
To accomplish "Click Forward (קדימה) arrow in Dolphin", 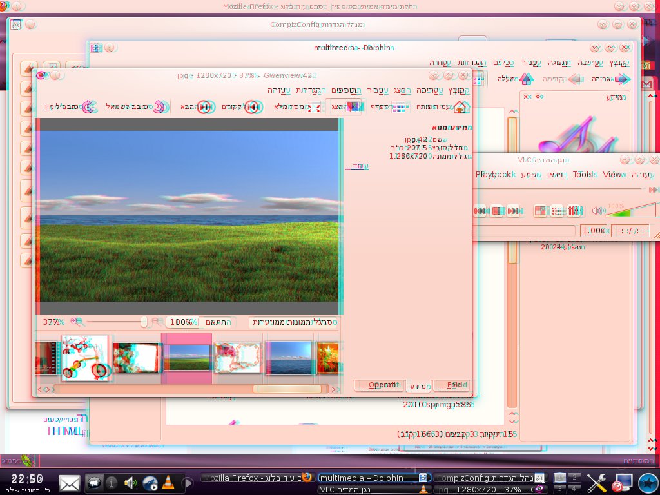I will pos(563,79).
